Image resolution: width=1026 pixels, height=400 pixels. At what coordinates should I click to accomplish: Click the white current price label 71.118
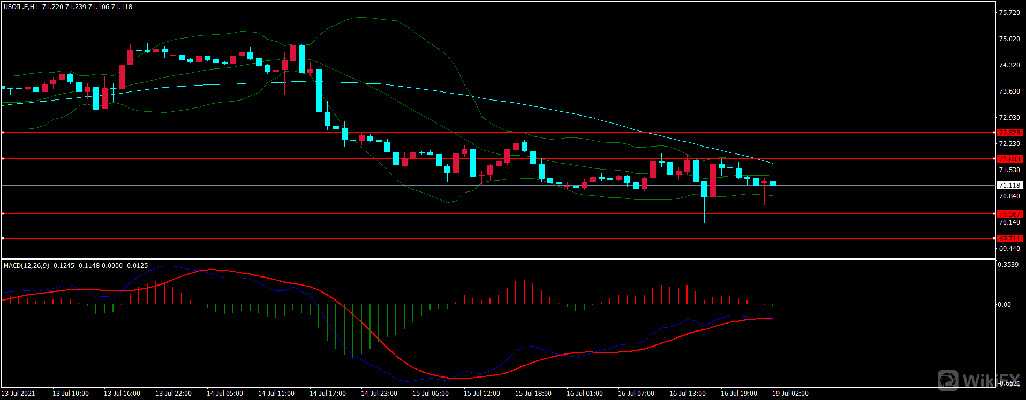(1009, 185)
